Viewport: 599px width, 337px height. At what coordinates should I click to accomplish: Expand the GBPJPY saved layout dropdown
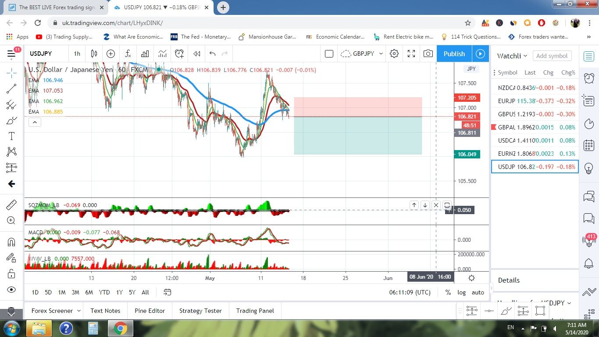[x=381, y=54]
